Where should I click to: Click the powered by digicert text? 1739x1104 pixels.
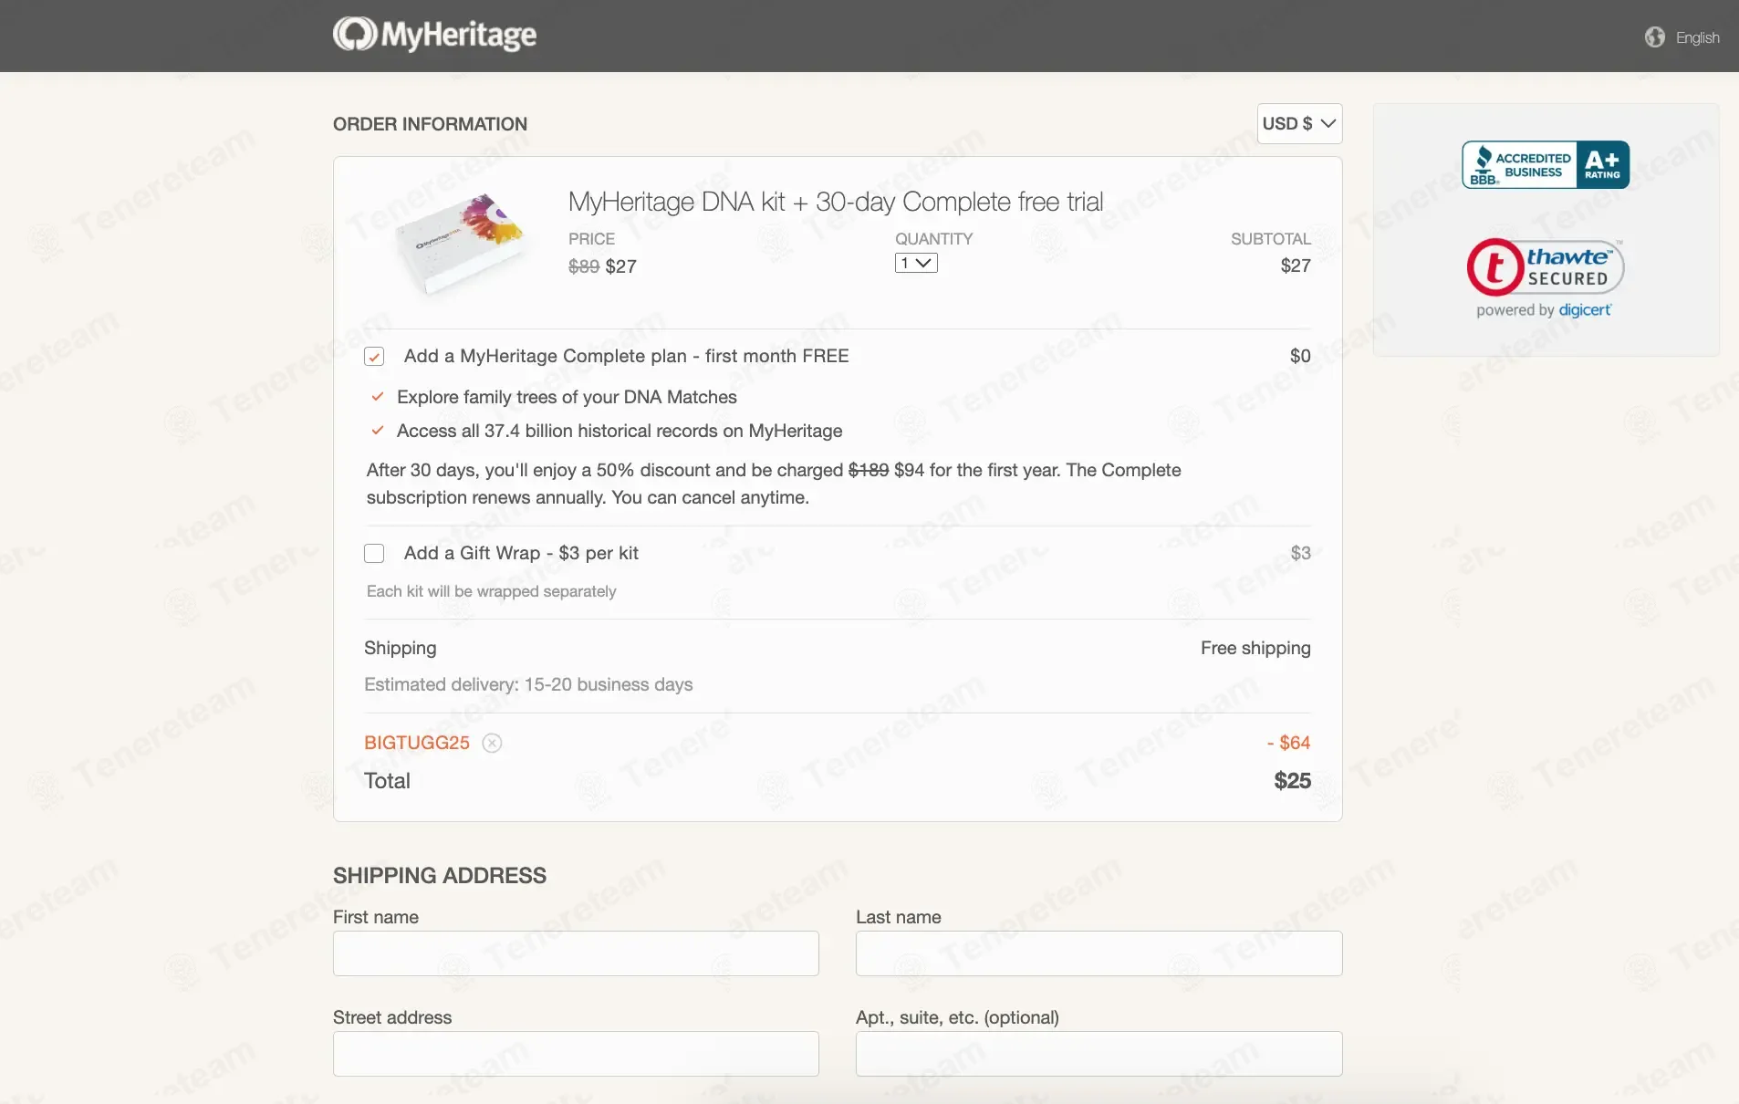click(x=1544, y=310)
